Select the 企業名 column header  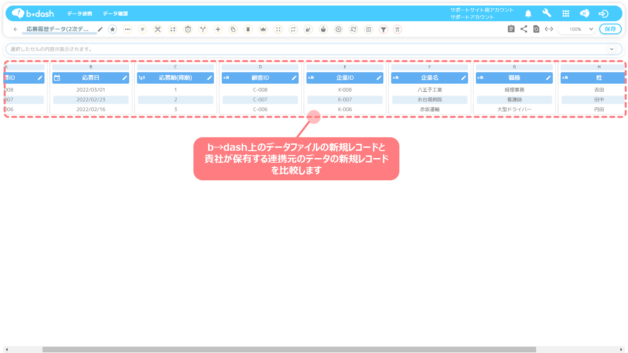click(430, 78)
